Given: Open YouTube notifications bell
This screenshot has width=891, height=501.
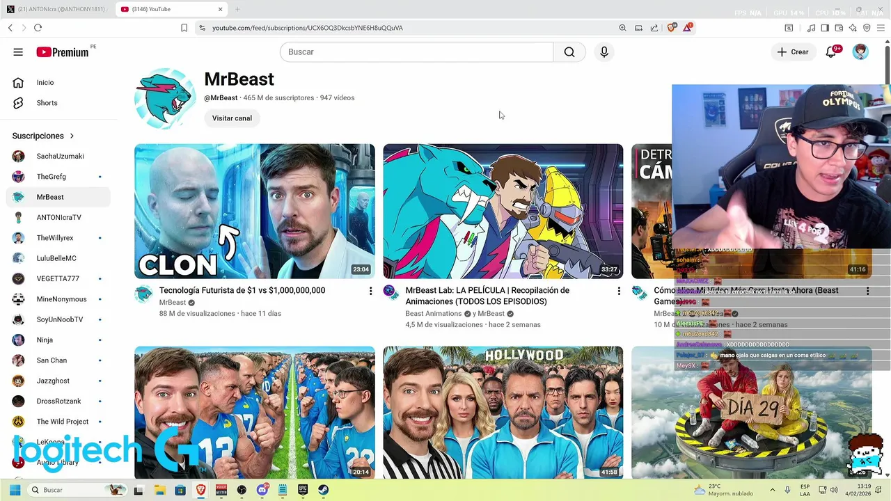Looking at the screenshot, I should (831, 52).
